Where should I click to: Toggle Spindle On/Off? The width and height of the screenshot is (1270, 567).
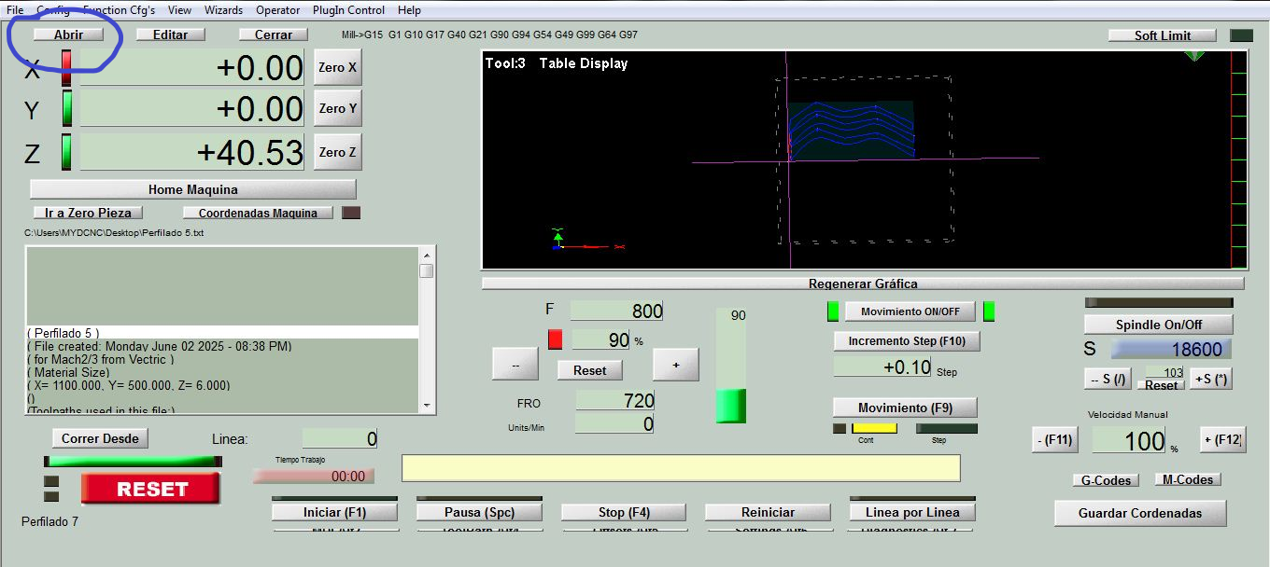(x=1159, y=325)
